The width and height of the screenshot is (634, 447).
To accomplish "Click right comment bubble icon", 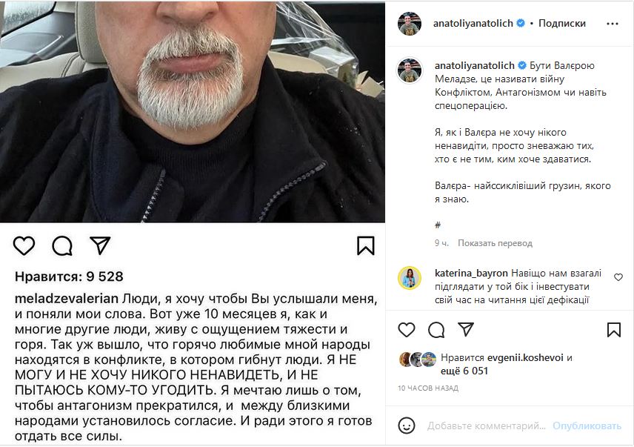I will pos(436,330).
